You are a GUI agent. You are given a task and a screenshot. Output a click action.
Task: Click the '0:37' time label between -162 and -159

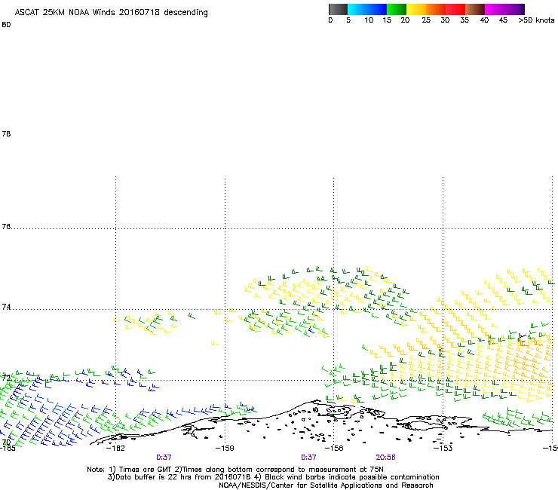[164, 458]
